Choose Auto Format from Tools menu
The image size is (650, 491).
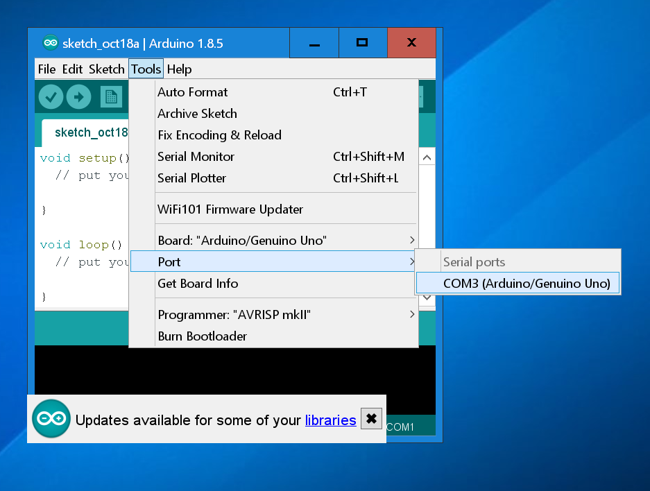pos(193,92)
